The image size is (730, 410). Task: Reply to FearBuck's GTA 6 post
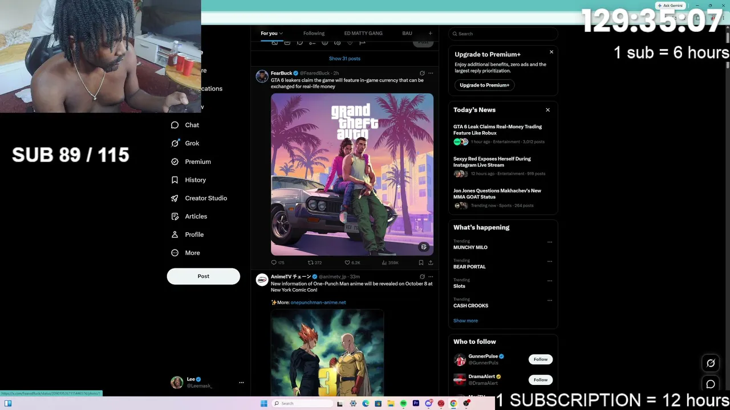[278, 263]
